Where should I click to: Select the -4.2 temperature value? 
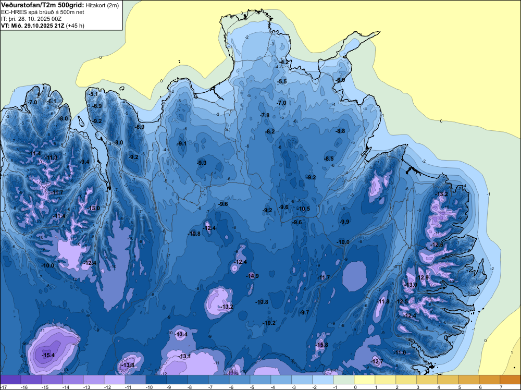point(284,62)
